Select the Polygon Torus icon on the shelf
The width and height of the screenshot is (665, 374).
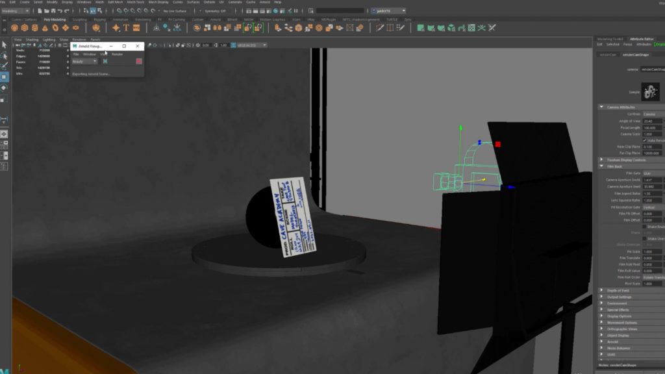(x=55, y=28)
